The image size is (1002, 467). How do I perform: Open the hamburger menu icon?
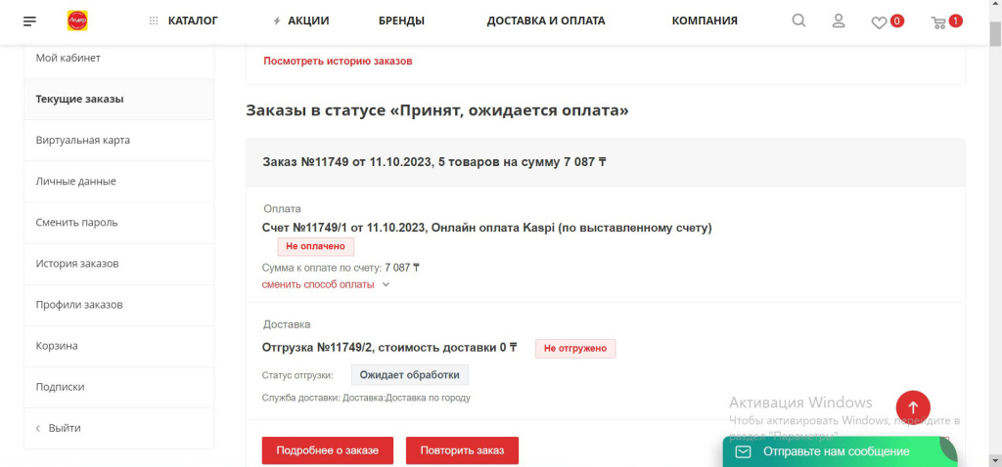click(29, 21)
